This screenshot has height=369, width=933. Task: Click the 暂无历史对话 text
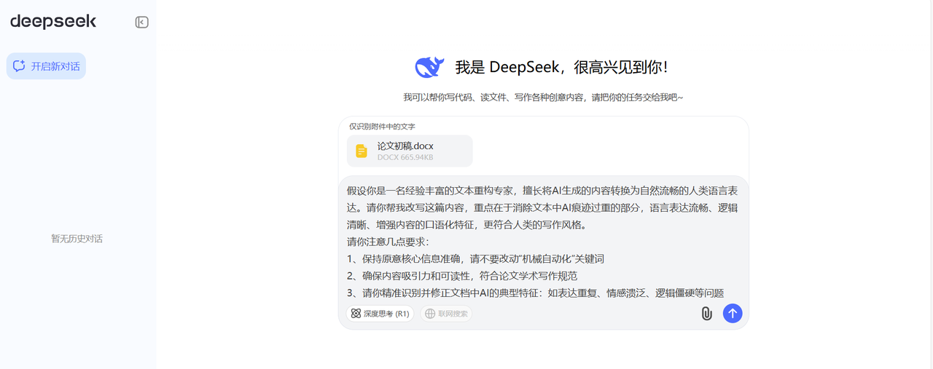tap(77, 239)
